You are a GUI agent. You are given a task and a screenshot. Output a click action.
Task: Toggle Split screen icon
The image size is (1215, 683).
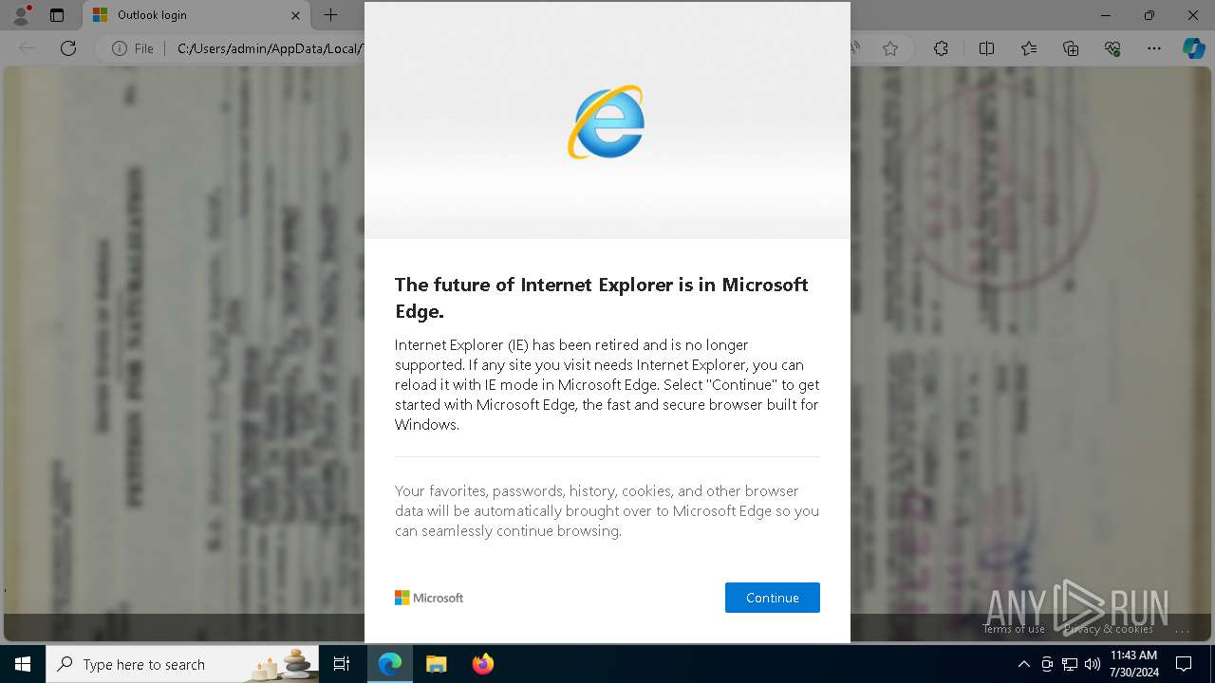tap(986, 48)
